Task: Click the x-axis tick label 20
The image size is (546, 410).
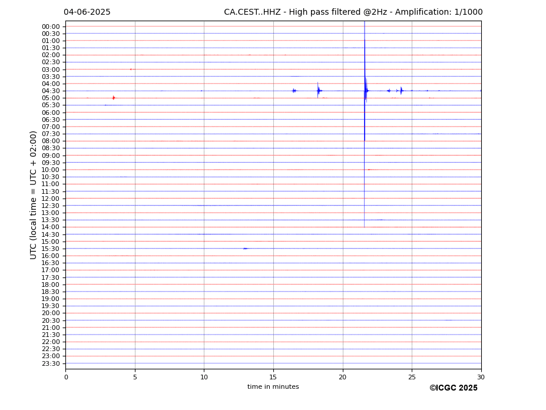Action: [x=343, y=377]
